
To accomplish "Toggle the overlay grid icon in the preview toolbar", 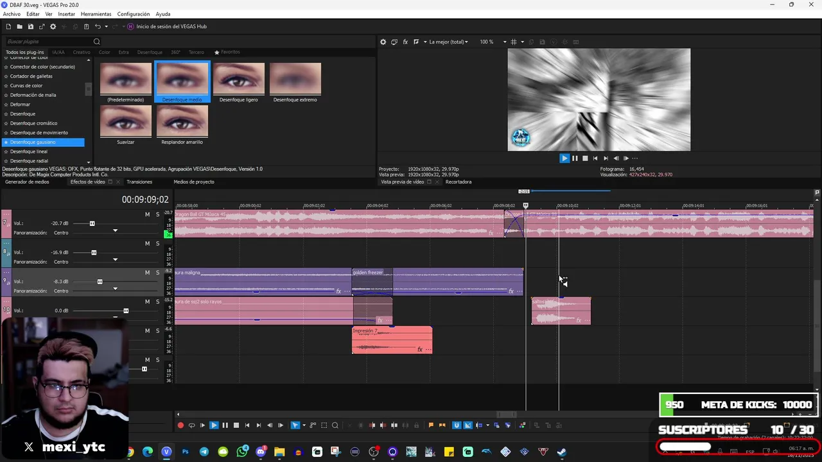I will click(x=514, y=42).
